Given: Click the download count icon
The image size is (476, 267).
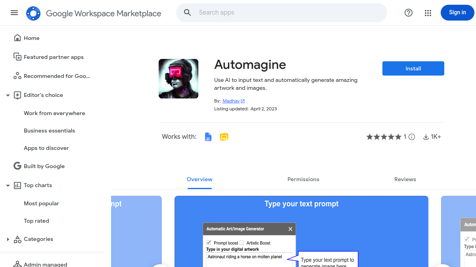Looking at the screenshot, I should 426,137.
